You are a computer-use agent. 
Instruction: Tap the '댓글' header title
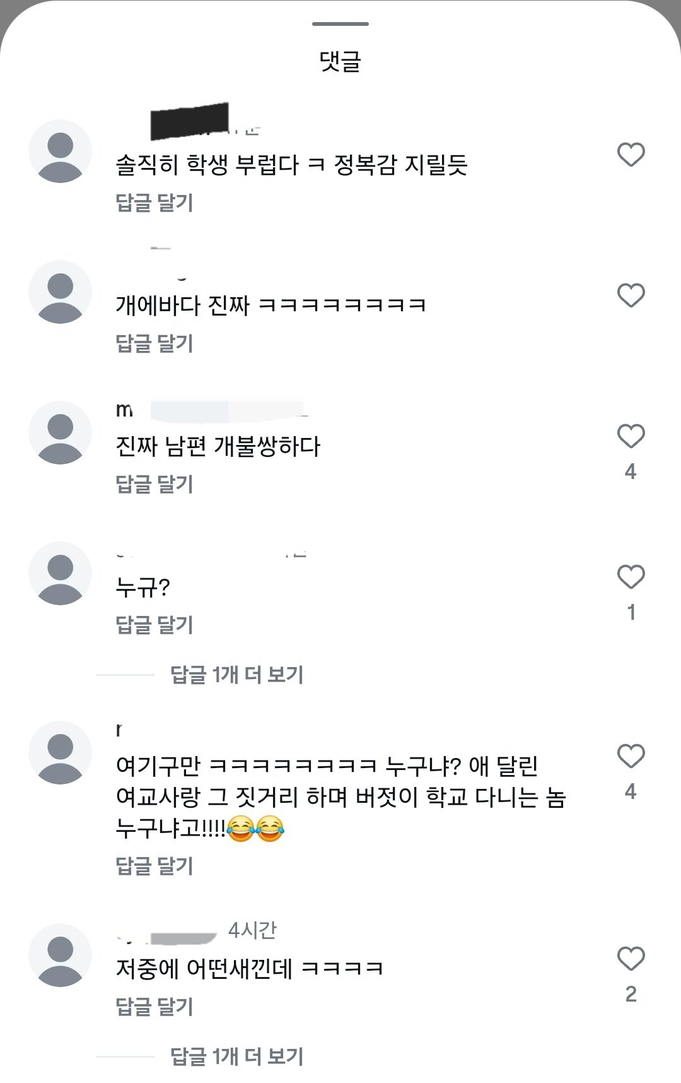(340, 61)
